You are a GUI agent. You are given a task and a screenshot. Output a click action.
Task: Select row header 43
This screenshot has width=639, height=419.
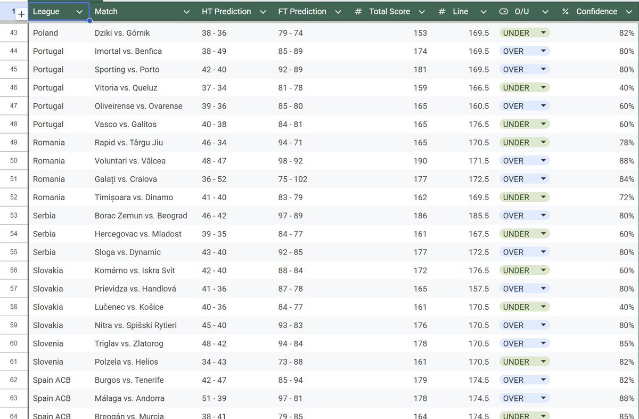(x=14, y=33)
